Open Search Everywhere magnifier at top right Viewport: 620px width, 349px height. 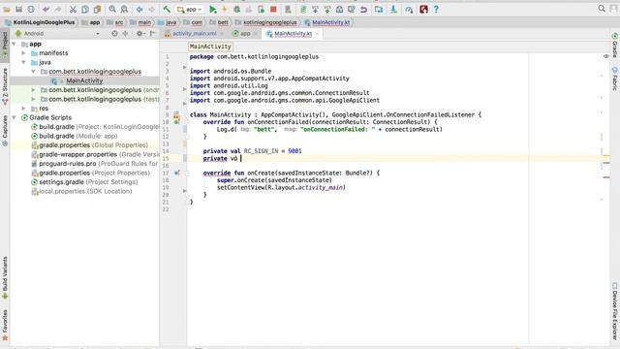[x=602, y=9]
